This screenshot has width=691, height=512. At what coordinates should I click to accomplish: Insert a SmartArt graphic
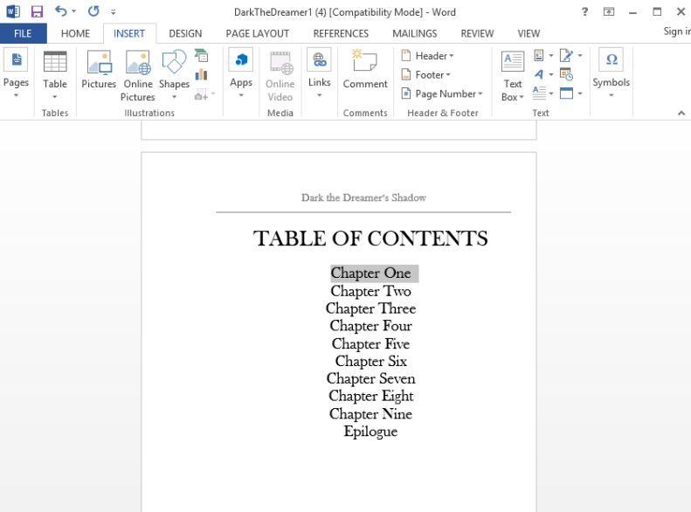[202, 56]
